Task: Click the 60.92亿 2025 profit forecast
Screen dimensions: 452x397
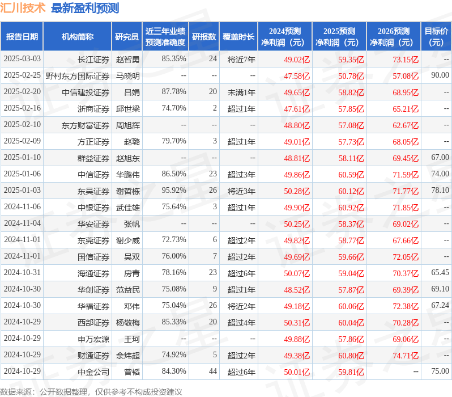Action: (x=351, y=208)
